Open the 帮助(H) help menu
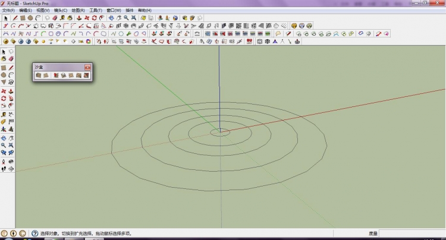Screen dimensions: 446x240 pos(145,10)
